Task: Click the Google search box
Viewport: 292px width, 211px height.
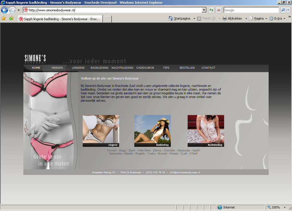Action: coord(251,10)
